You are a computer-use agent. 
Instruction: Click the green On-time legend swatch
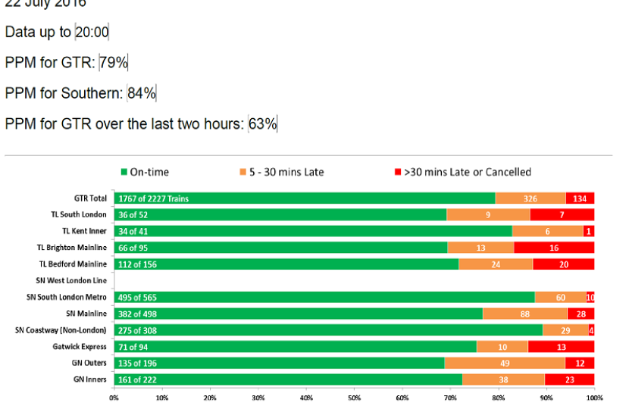124,173
